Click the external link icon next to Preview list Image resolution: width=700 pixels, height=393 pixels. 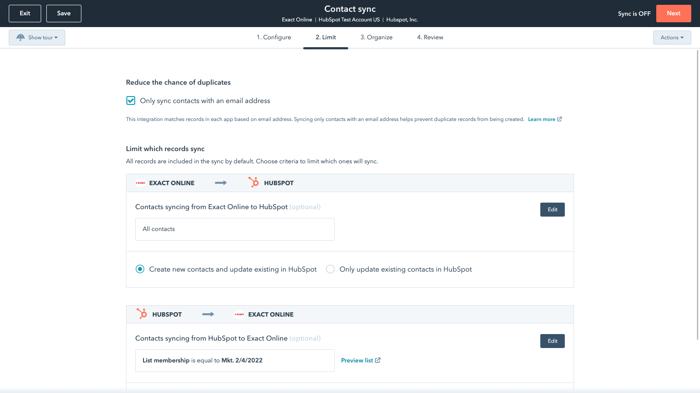coord(378,360)
